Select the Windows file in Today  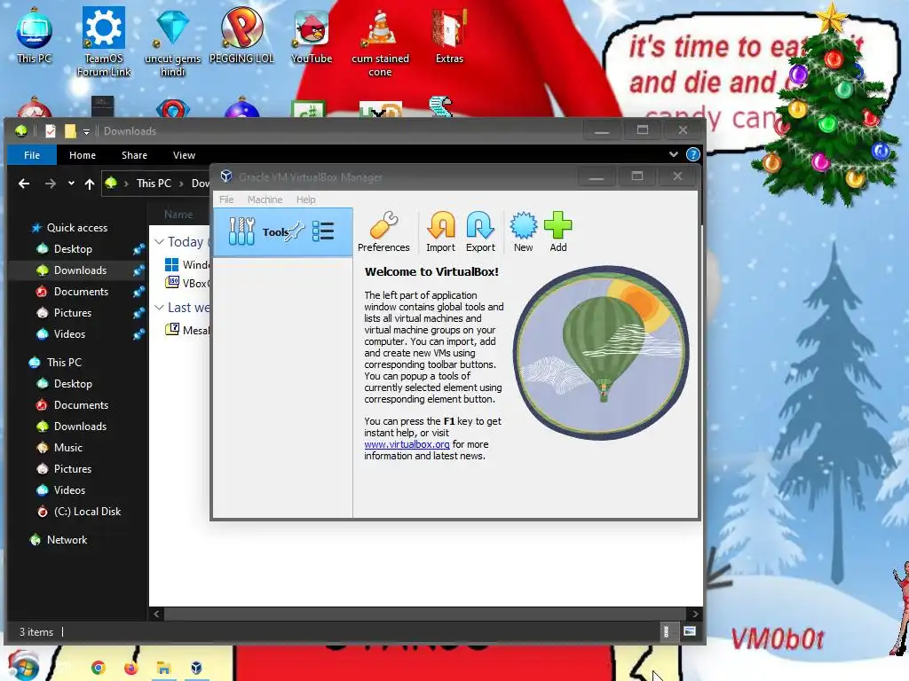(x=188, y=264)
